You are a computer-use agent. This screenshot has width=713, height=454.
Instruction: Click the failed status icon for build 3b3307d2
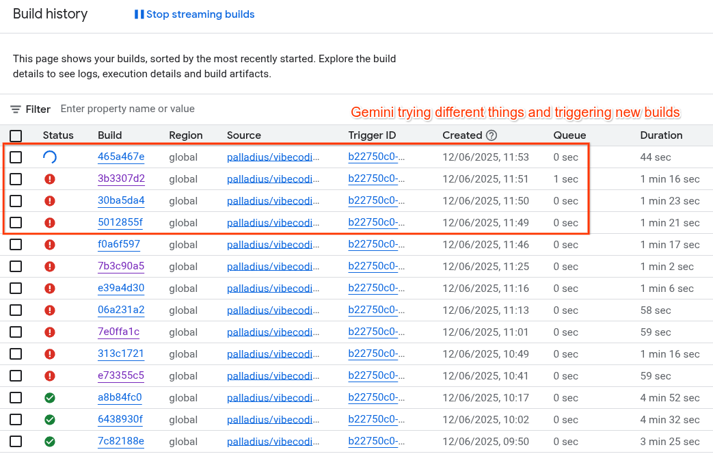click(49, 179)
